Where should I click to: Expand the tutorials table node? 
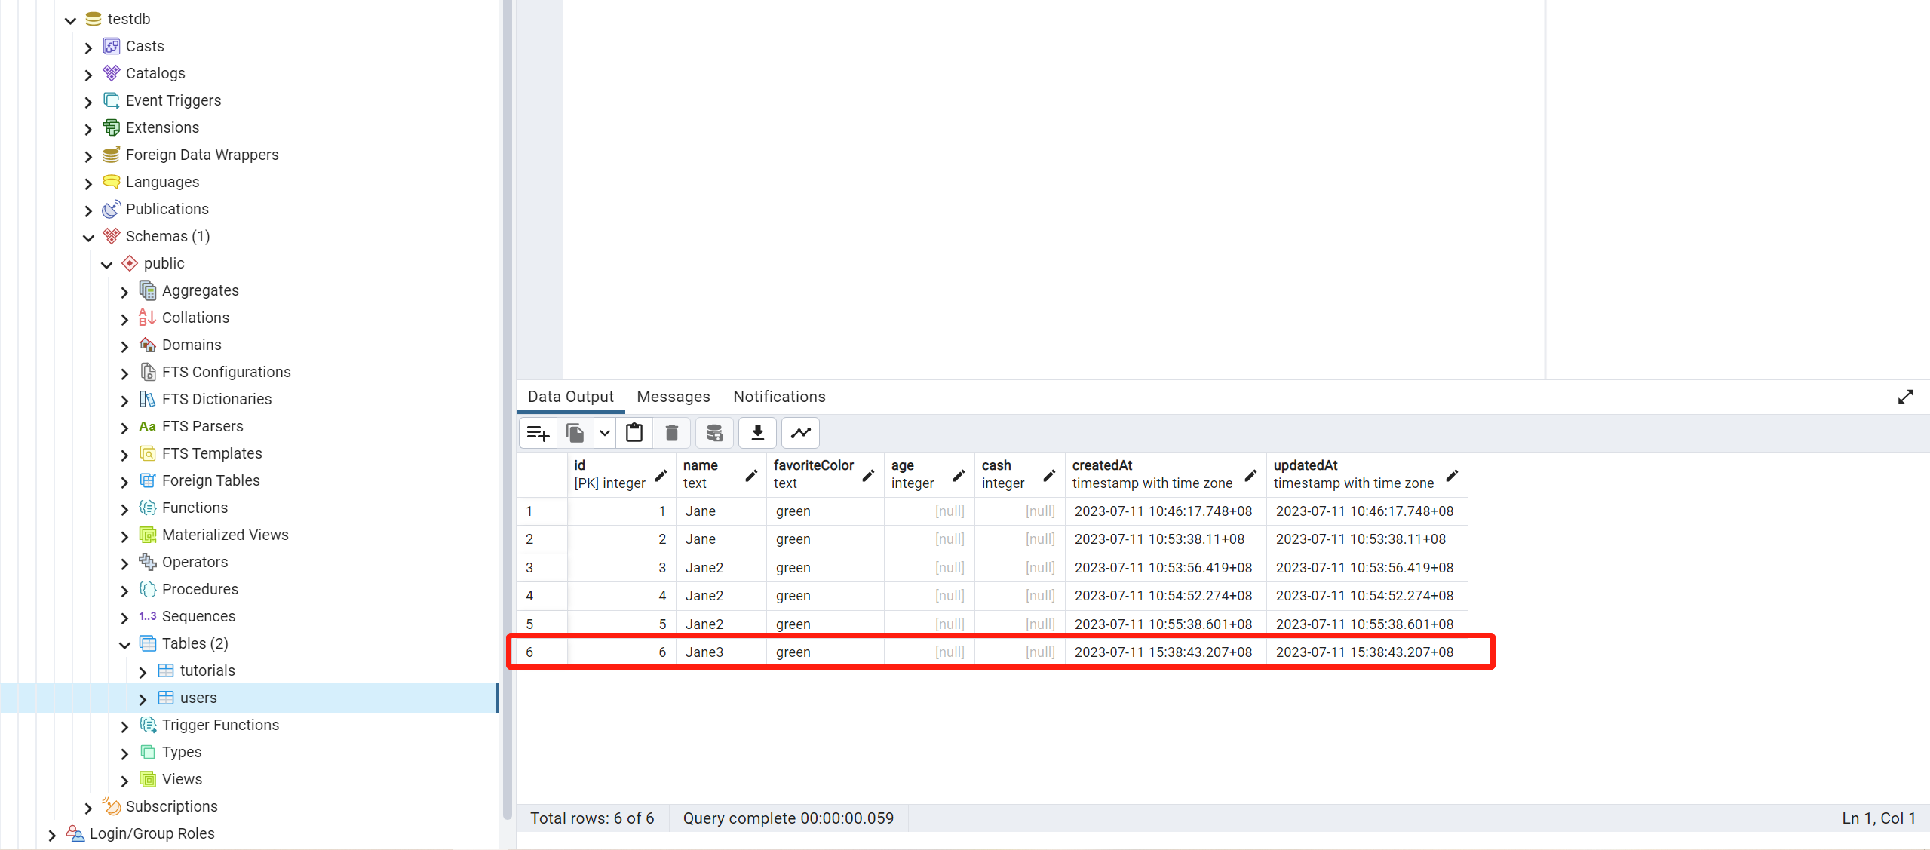tap(143, 671)
